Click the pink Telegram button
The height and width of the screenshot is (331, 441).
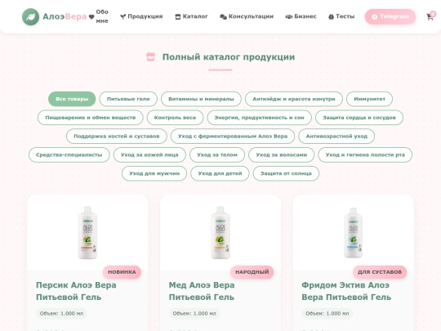[390, 16]
